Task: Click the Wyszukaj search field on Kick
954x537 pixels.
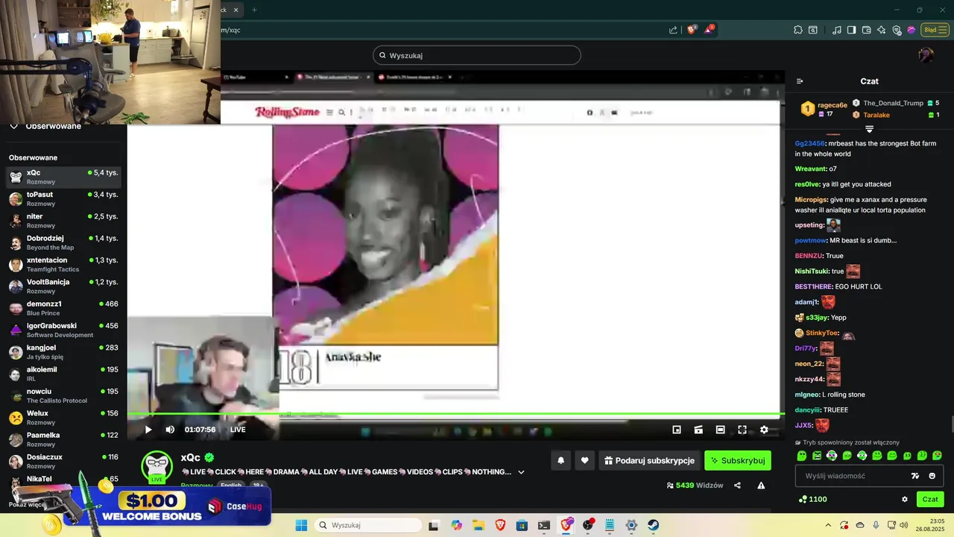Action: click(477, 55)
